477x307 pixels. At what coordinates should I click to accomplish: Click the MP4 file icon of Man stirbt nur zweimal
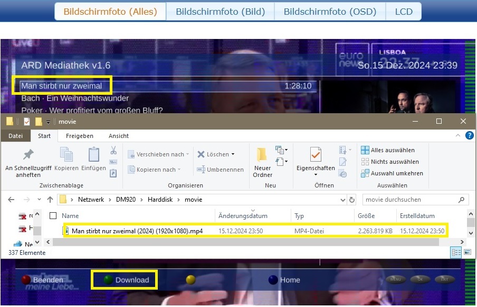(x=66, y=231)
